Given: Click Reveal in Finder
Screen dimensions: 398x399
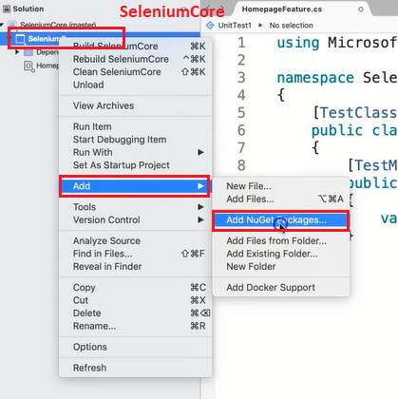Looking at the screenshot, I should coord(135,267).
